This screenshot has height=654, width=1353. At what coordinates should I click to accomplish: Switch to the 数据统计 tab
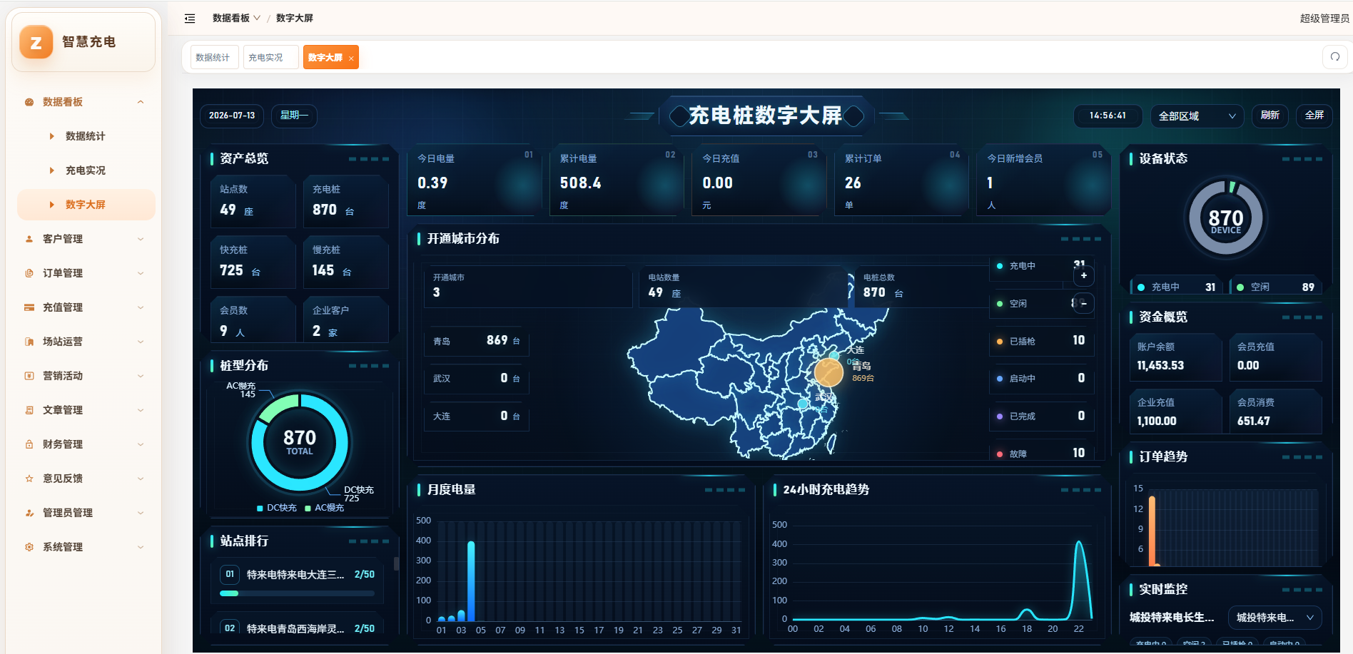point(214,57)
